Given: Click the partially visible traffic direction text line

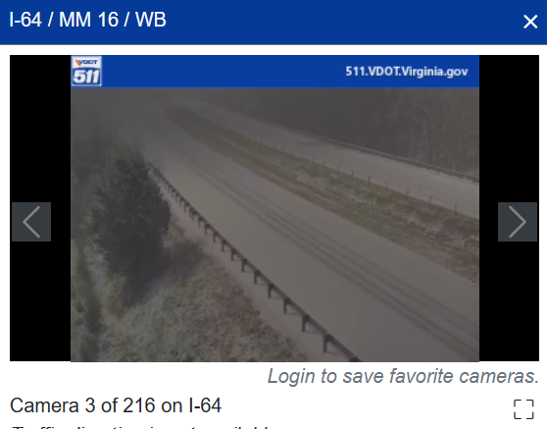Looking at the screenshot, I should pyautogui.click(x=141, y=427).
